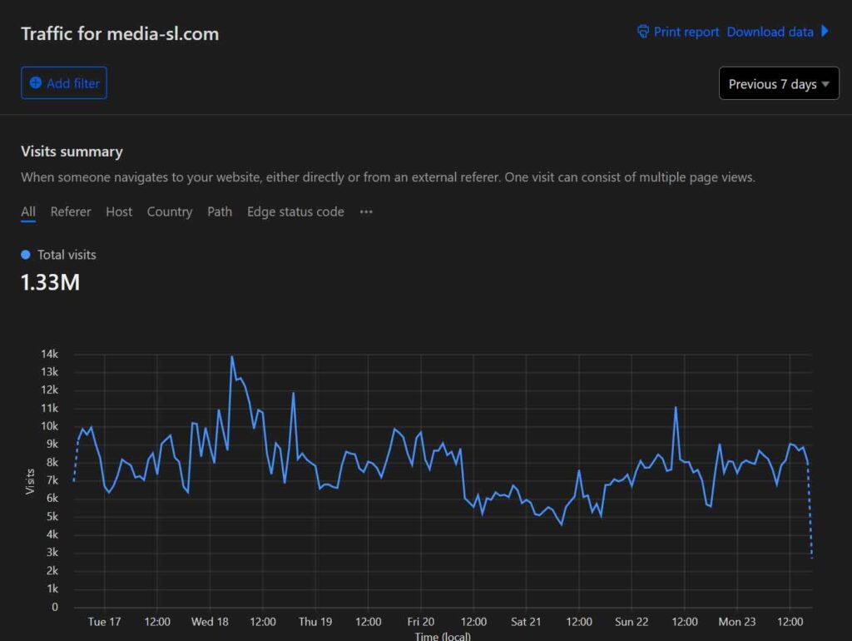Click the 14k peak point after Wed 18

232,357
